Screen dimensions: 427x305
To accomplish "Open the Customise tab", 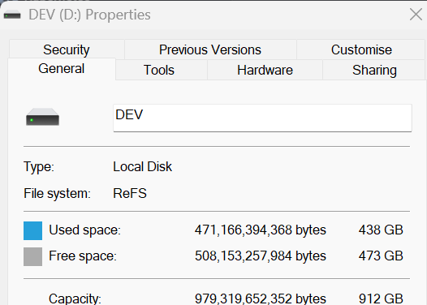I will (361, 49).
